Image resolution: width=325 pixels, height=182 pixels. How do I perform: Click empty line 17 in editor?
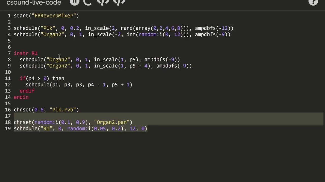[169, 116]
